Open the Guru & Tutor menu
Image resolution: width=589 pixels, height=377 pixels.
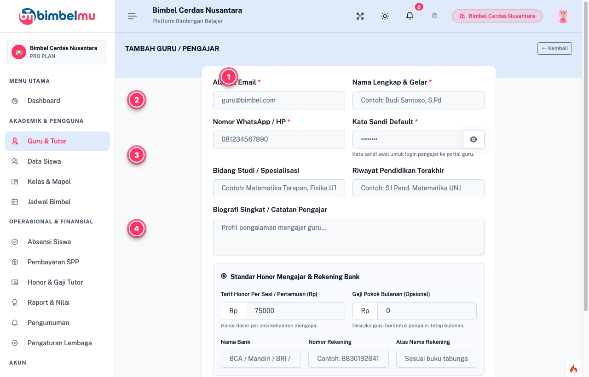[x=57, y=141]
